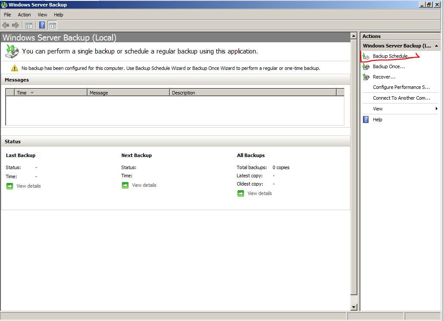Open View details under Last Backup
This screenshot has height=321, width=444.
[28, 186]
